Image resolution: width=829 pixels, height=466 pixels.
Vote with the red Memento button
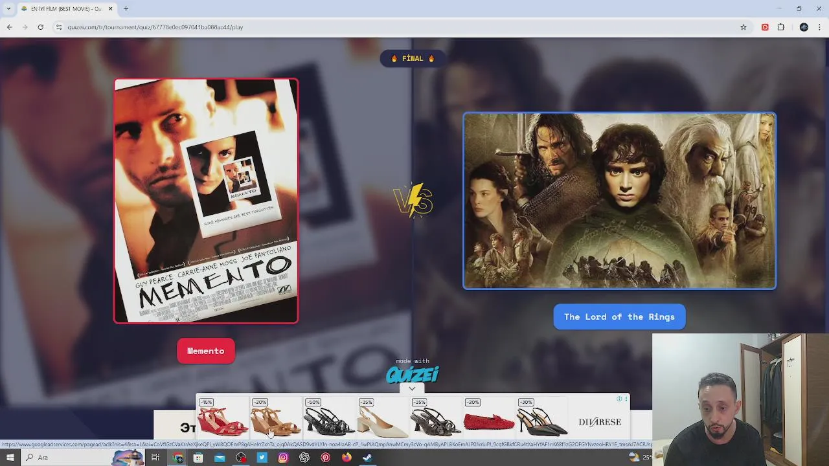point(206,351)
